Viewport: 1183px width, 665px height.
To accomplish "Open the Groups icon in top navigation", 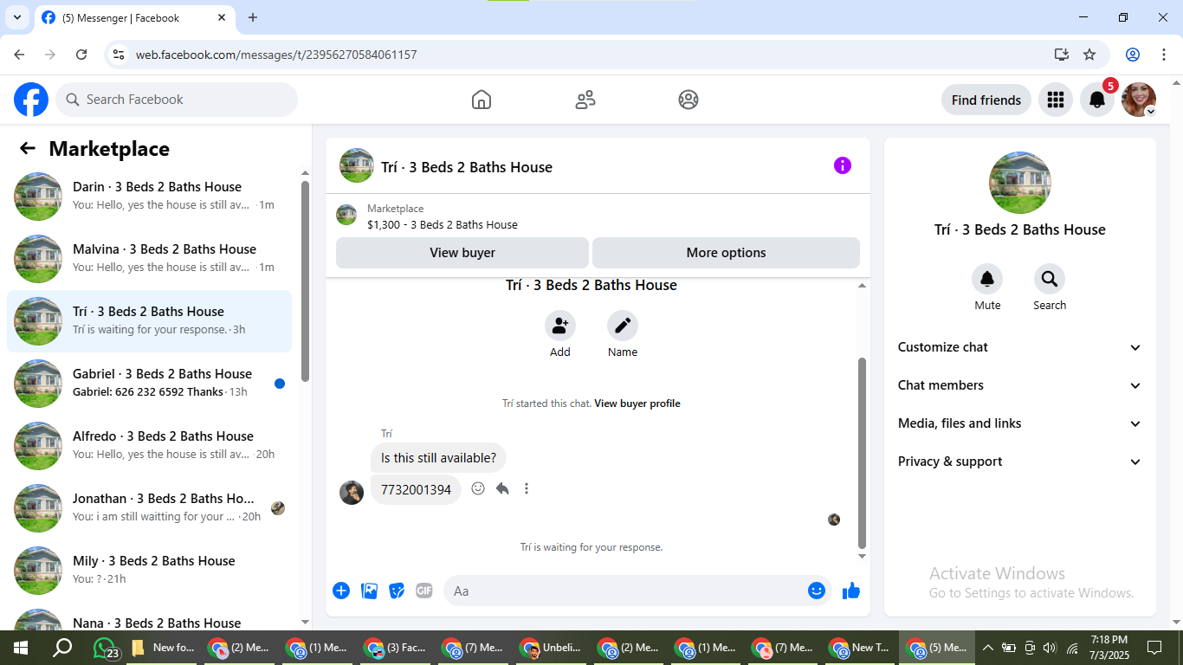I will pos(688,100).
